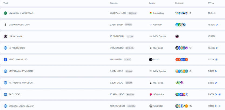
Task: Open the Re7 USDC Core vault
Action: point(17,48)
